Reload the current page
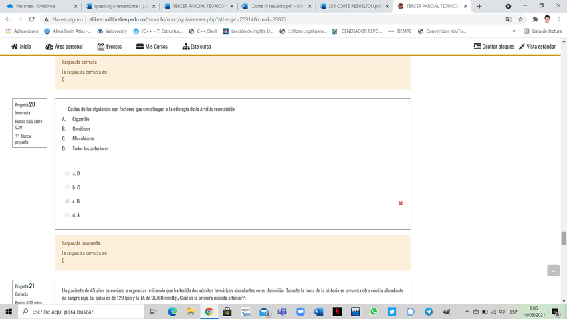The height and width of the screenshot is (319, 567). point(32,19)
